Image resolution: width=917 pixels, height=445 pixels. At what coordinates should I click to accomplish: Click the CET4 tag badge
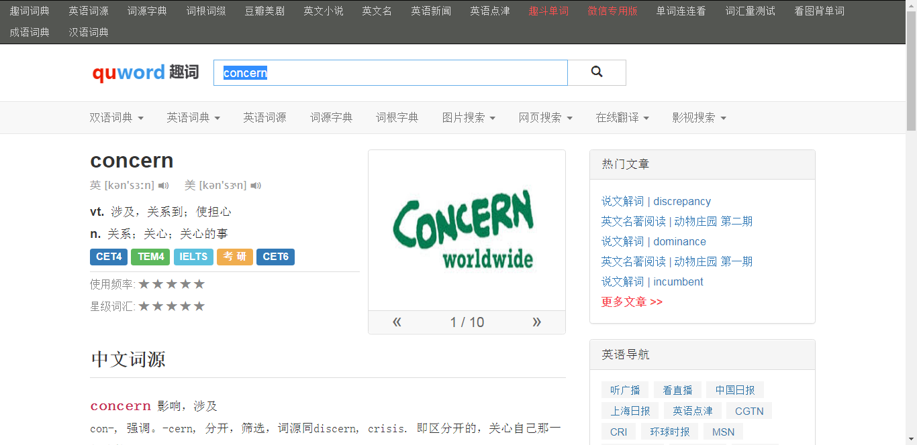click(x=109, y=257)
